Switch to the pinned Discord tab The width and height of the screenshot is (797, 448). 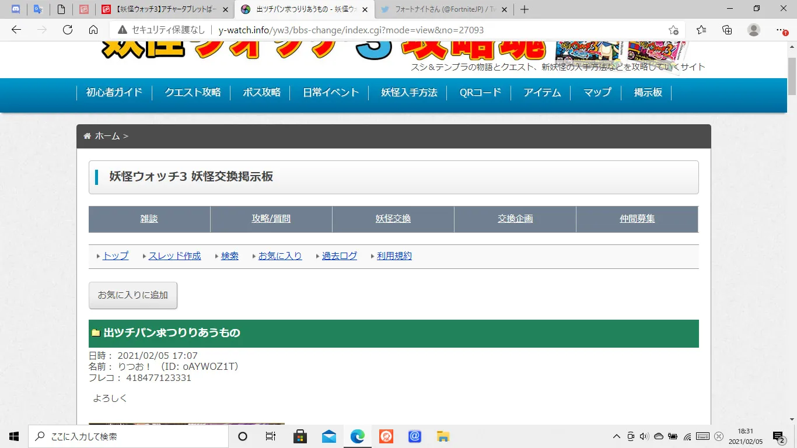pyautogui.click(x=16, y=9)
